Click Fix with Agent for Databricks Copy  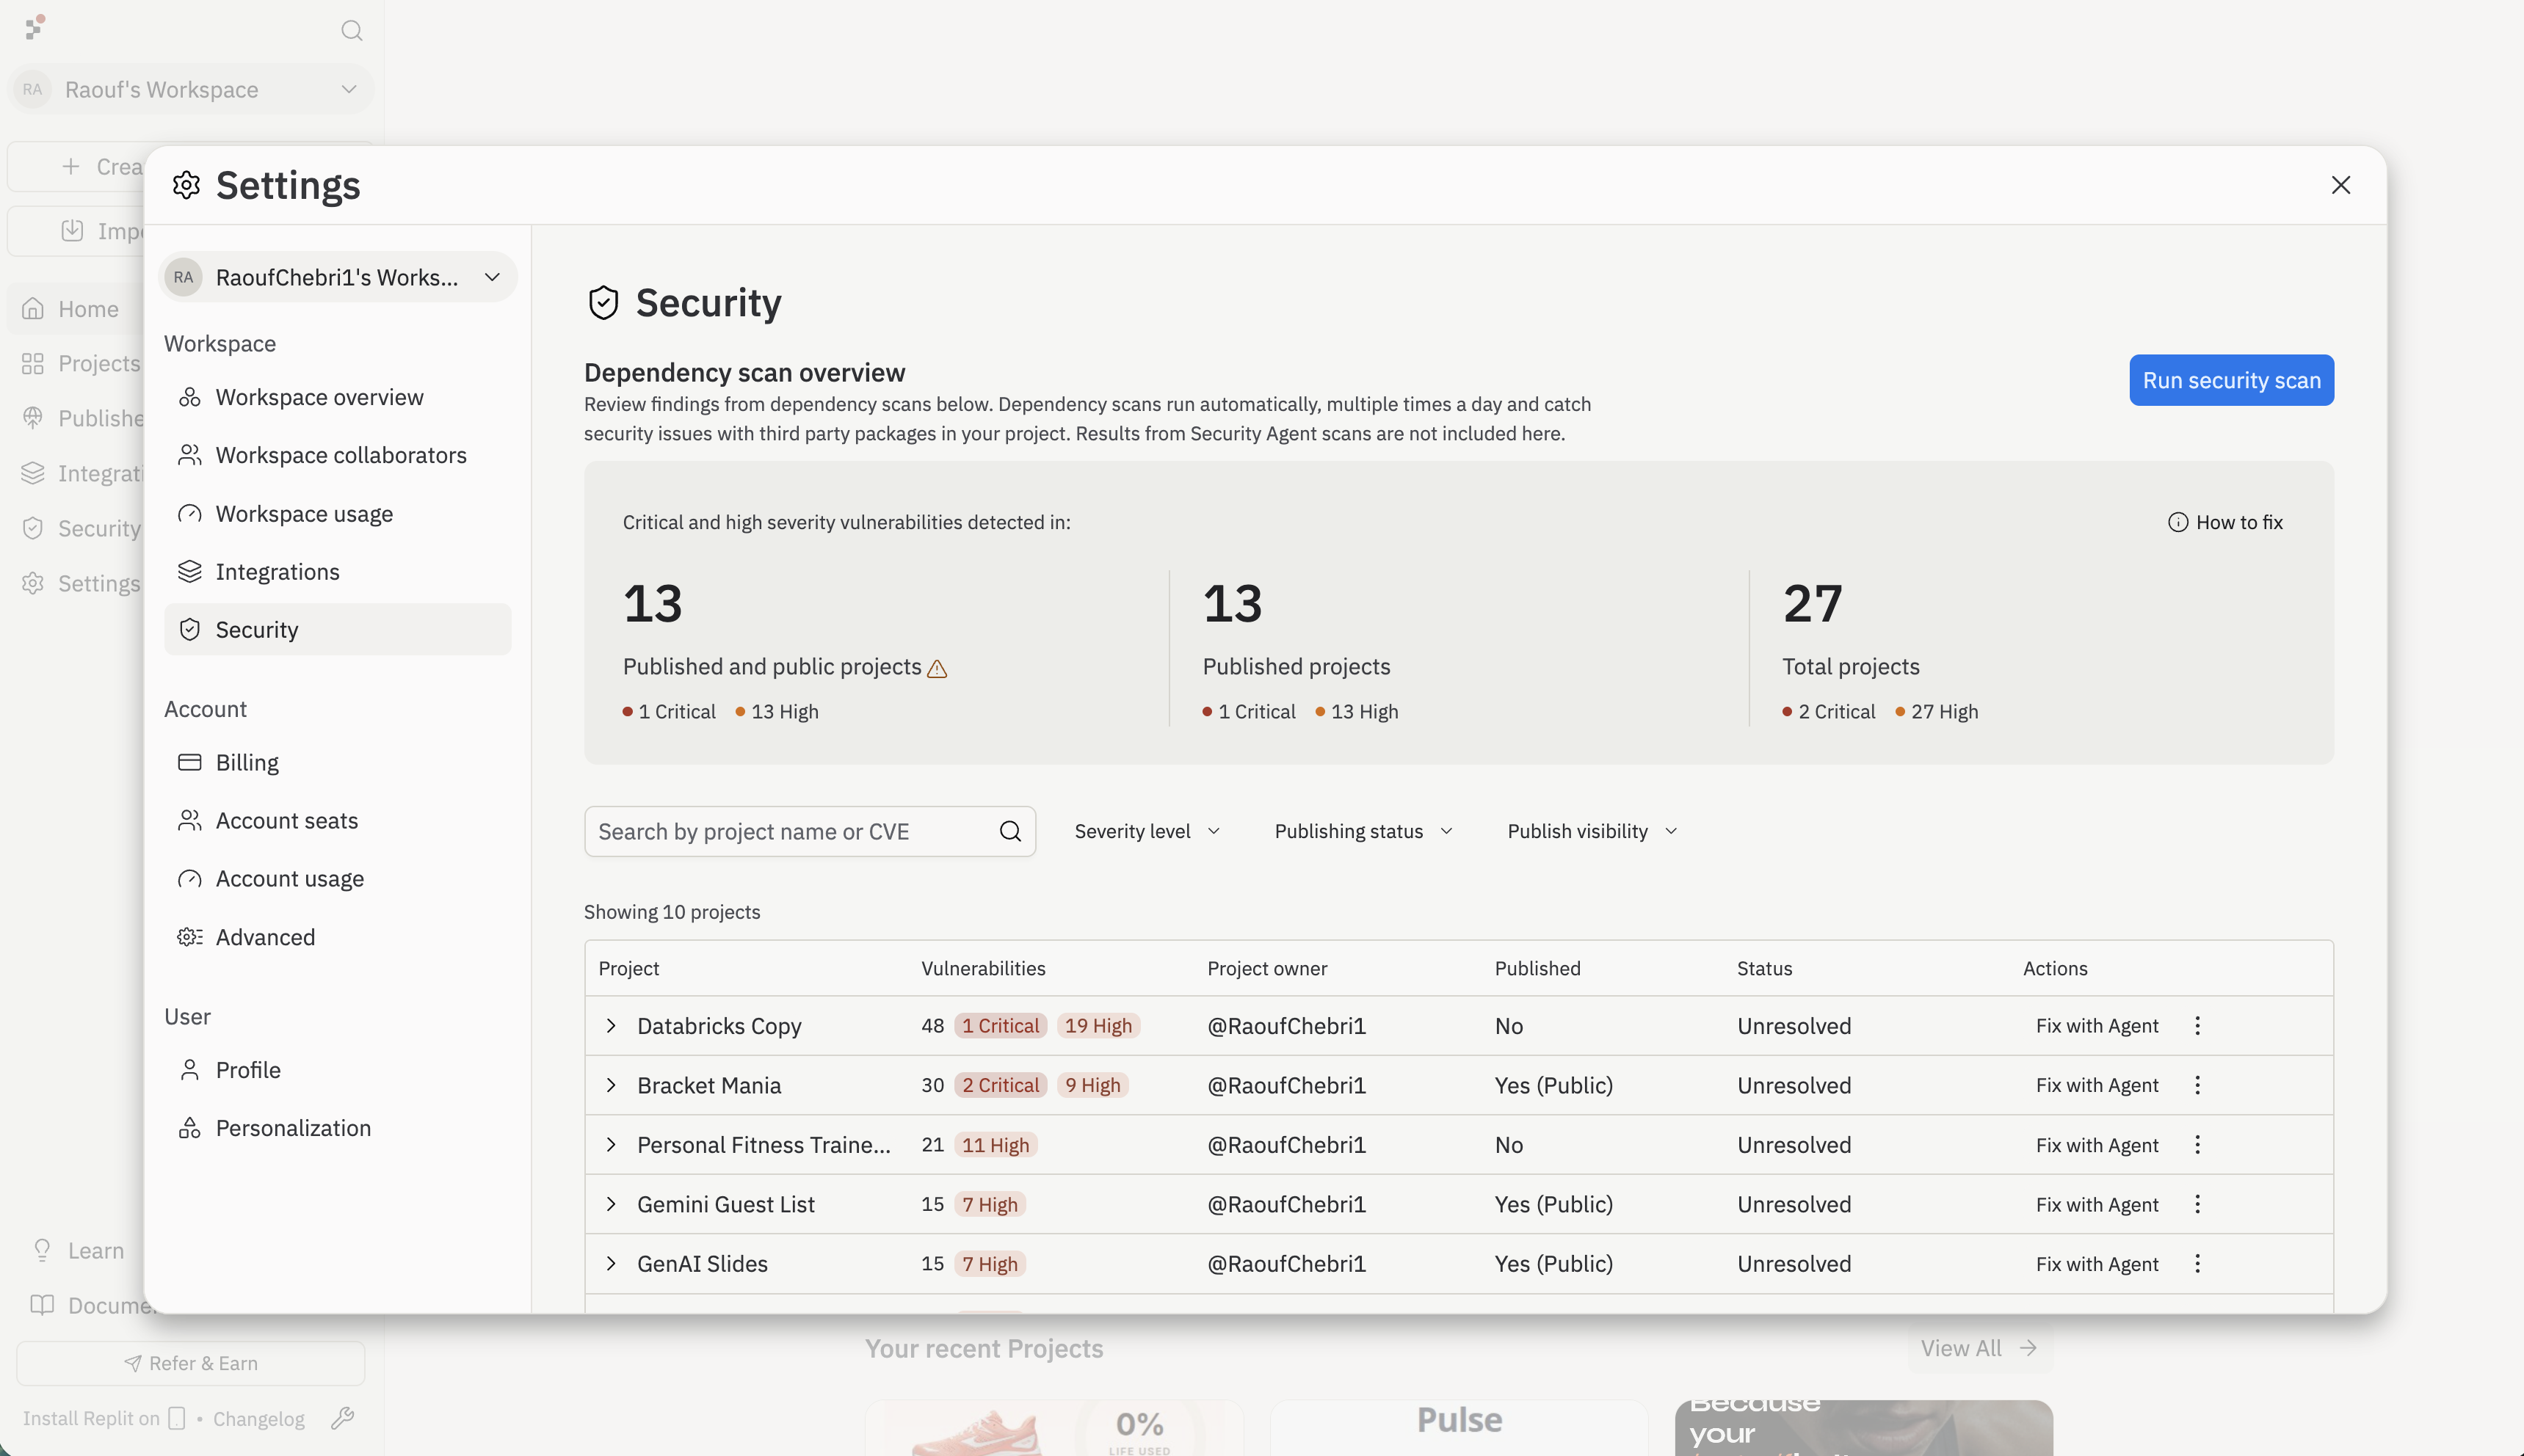pyautogui.click(x=2097, y=1025)
